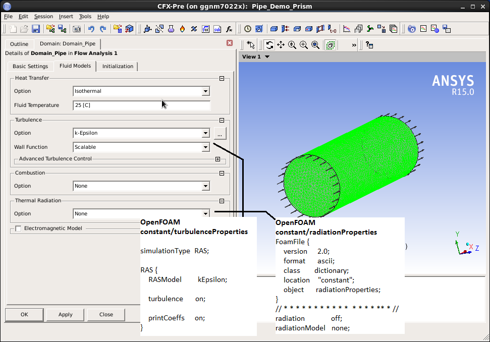Switch to the Outline tab
Image resolution: width=490 pixels, height=342 pixels.
tap(19, 44)
